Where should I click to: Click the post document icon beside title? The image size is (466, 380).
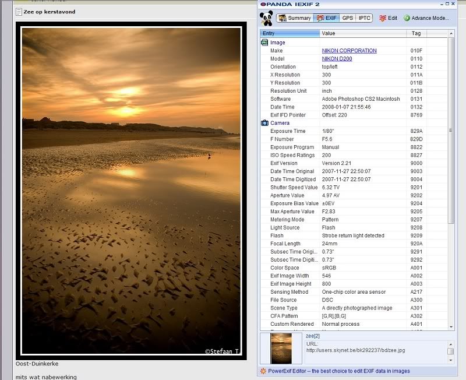pyautogui.click(x=19, y=12)
